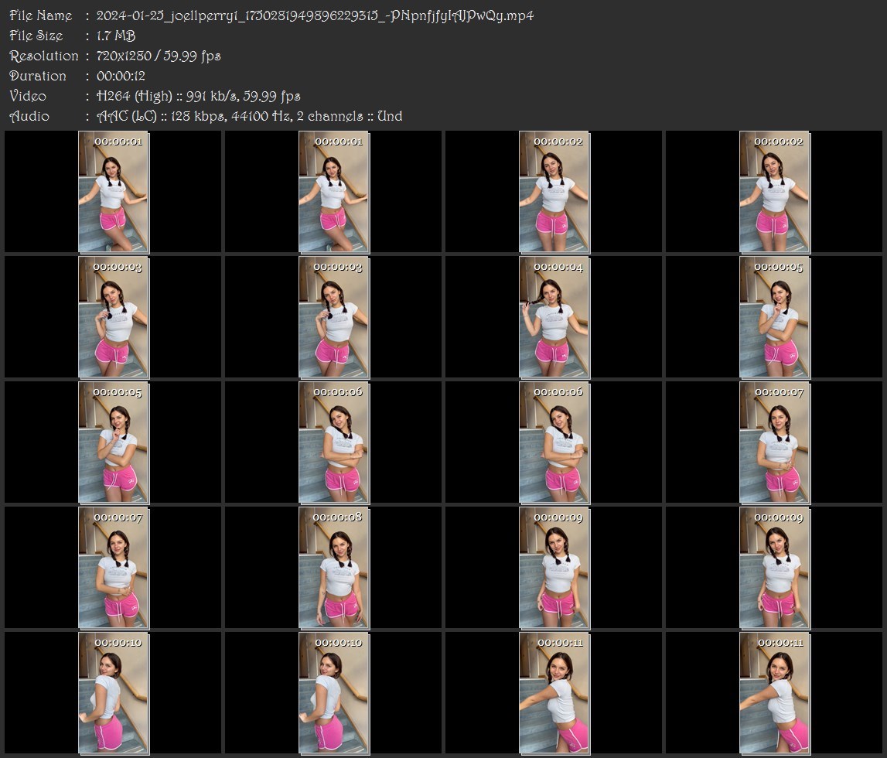Click the 'AAC (LC)' audio codec line
The image size is (887, 758).
pos(250,116)
